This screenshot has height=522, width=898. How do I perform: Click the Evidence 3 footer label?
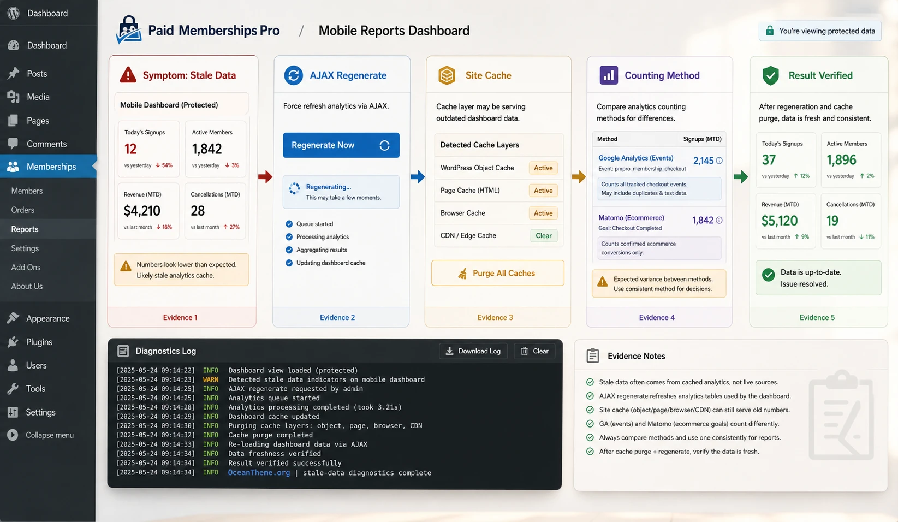[x=495, y=317]
